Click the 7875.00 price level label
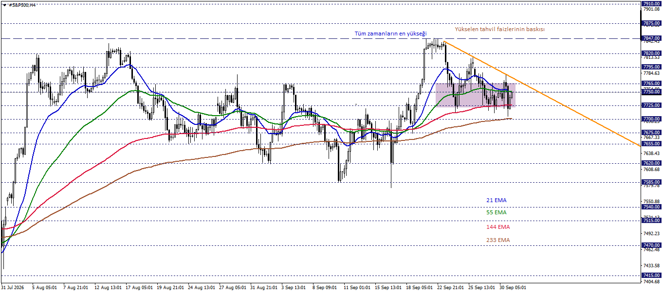The image size is (663, 293). [652, 23]
